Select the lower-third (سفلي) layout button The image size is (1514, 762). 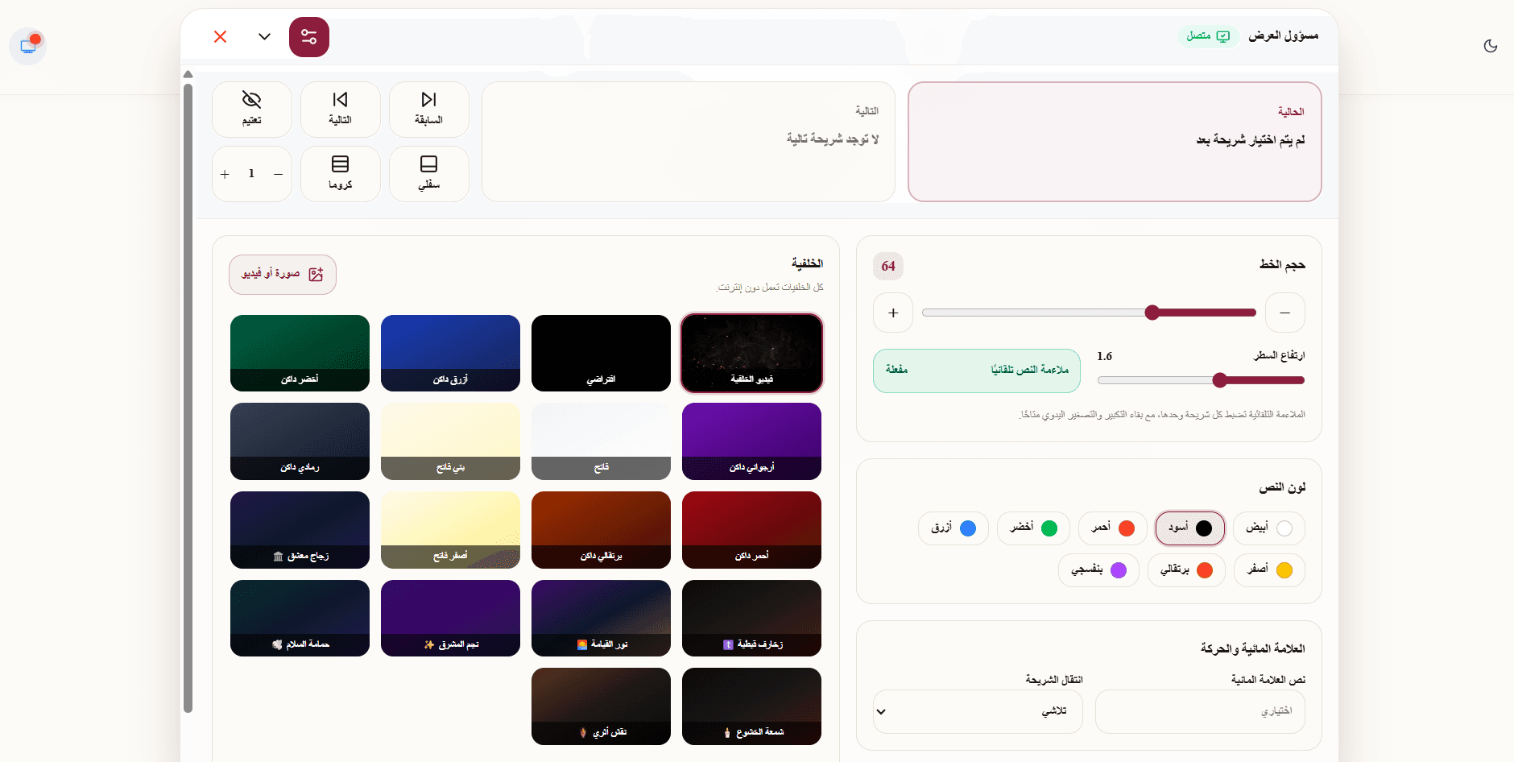click(x=429, y=174)
